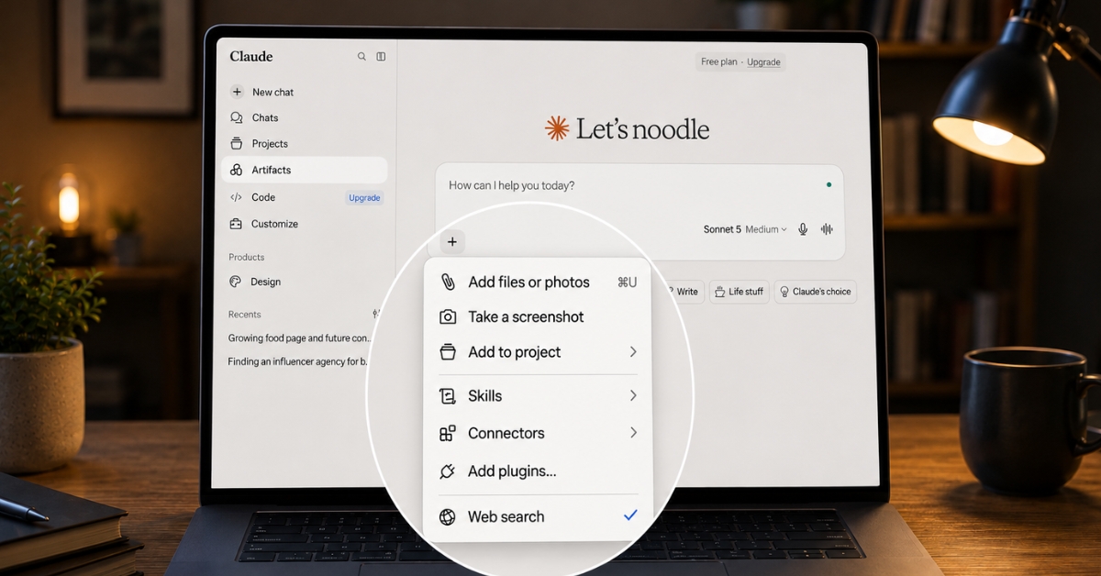
Task: Follow the Upgrade link next to Free plan
Action: 763,62
